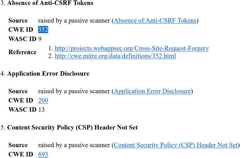240x158 pixels.
Task: Click the Source label under the CSP heading
Action: pyautogui.click(x=18, y=145)
